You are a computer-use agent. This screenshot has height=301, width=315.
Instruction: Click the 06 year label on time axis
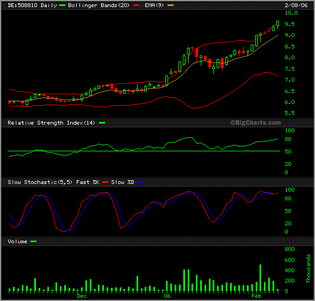click(x=167, y=296)
